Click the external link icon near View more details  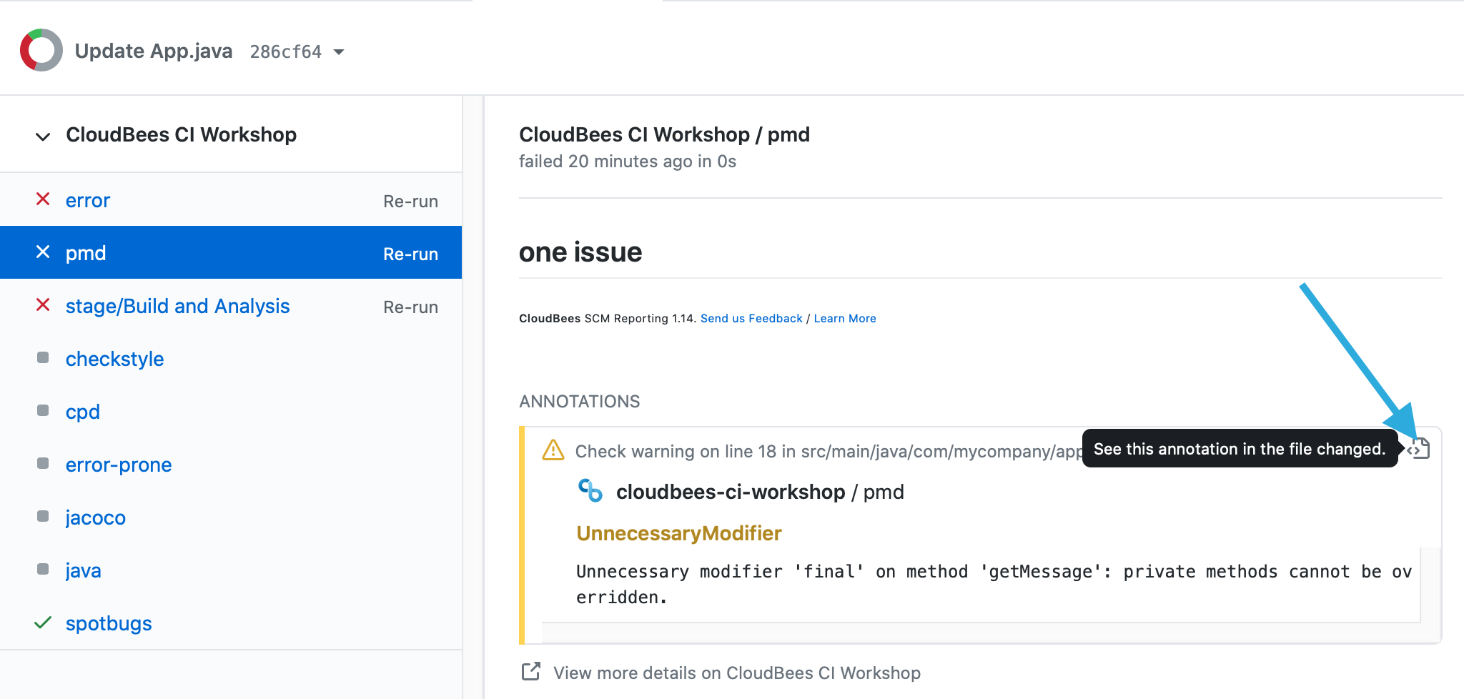click(x=530, y=671)
